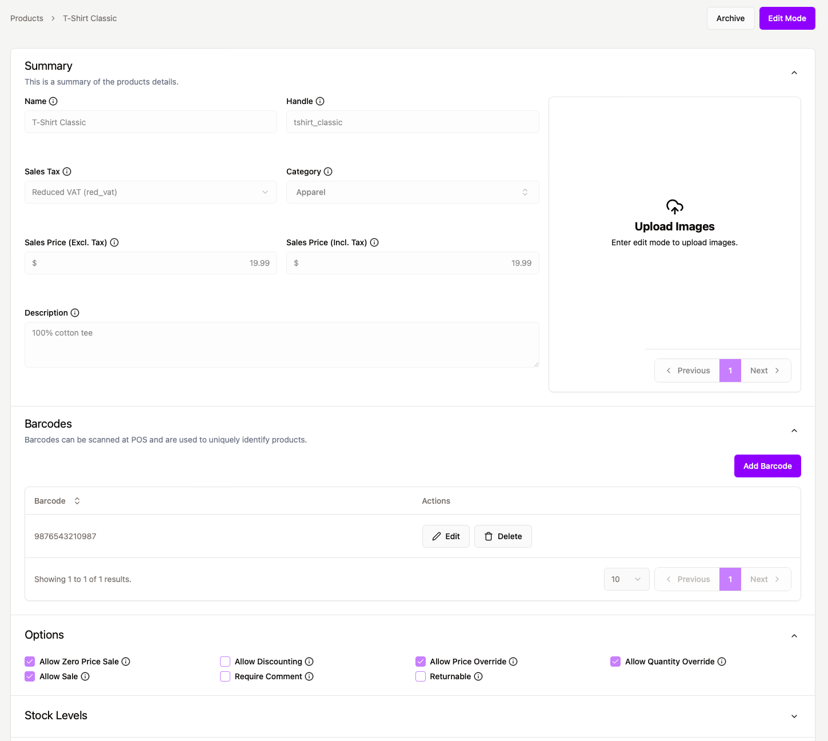Click the Sales Tax info icon
Screen dimensions: 828x741
pyautogui.click(x=67, y=172)
